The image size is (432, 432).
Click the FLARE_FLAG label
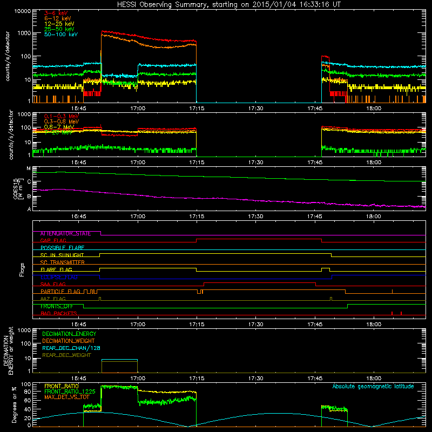[56, 269]
